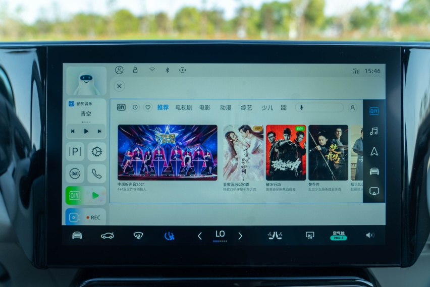The image size is (430, 287).
Task: Open the iQIYI account icon beside search
Action: click(353, 108)
